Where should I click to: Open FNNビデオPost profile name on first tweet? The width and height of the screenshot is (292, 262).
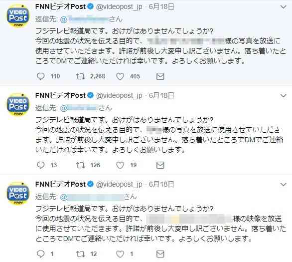point(60,6)
